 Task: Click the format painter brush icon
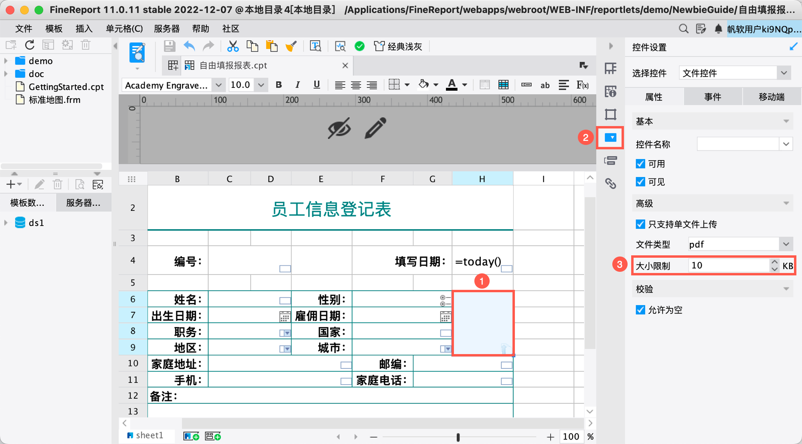(291, 47)
